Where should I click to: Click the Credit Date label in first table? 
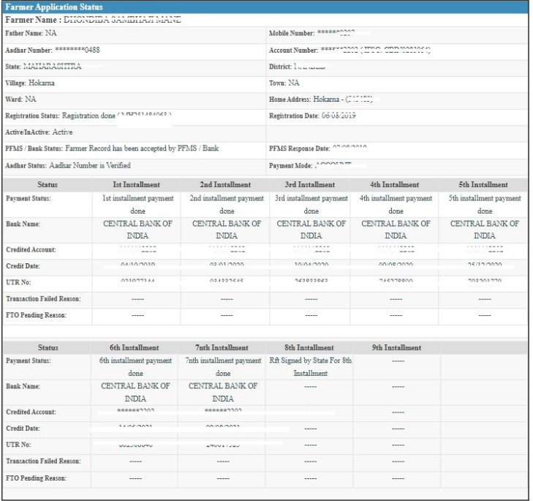coord(23,266)
